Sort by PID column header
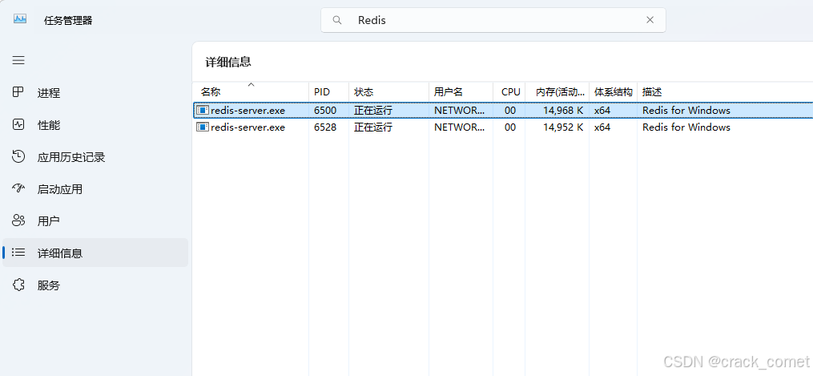This screenshot has width=813, height=376. pos(328,92)
